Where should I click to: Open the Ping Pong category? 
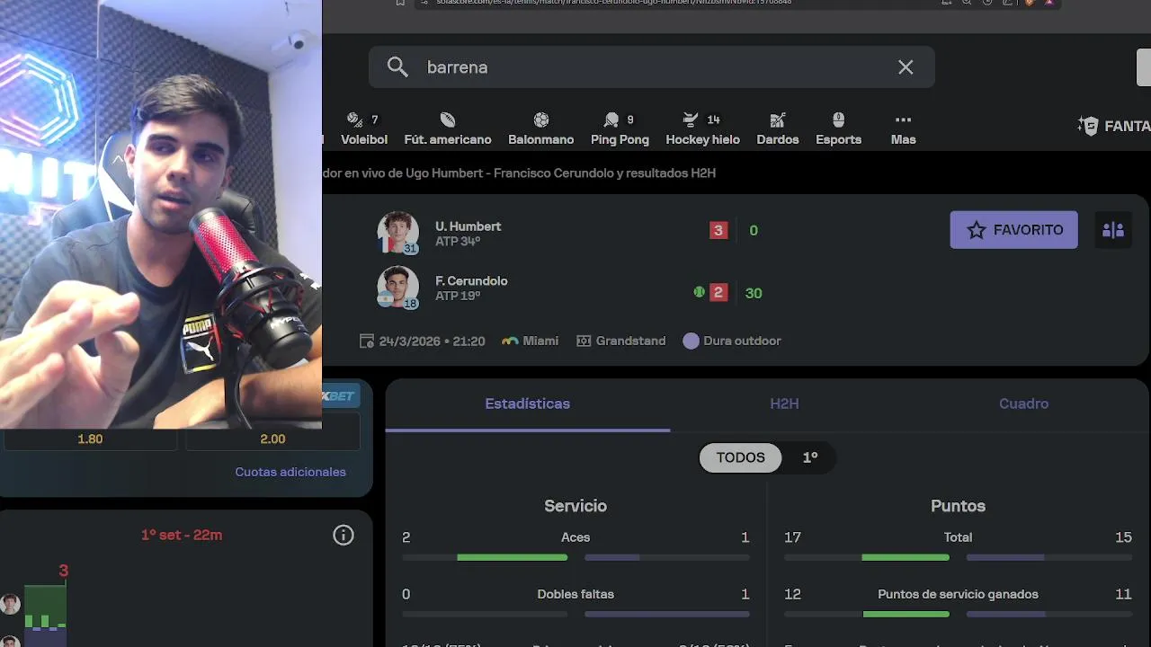pos(620,129)
